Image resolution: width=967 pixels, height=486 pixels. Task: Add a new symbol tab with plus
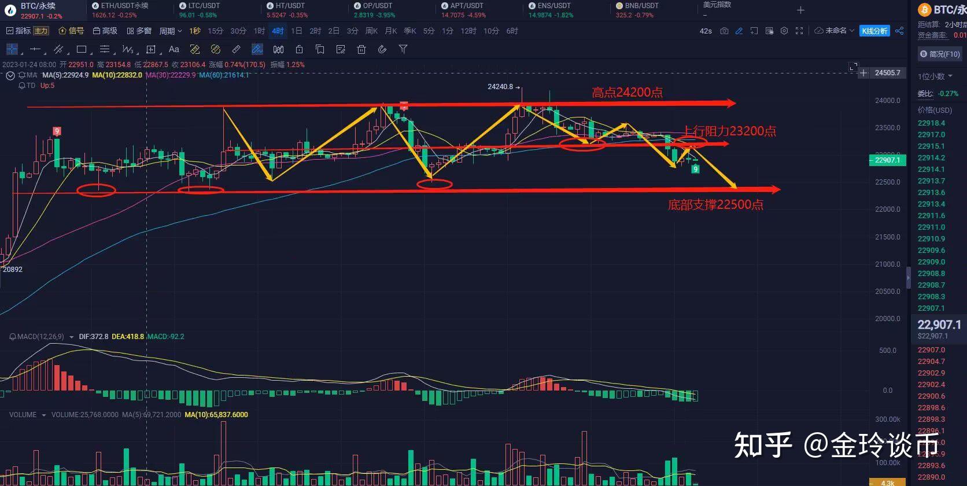[800, 10]
